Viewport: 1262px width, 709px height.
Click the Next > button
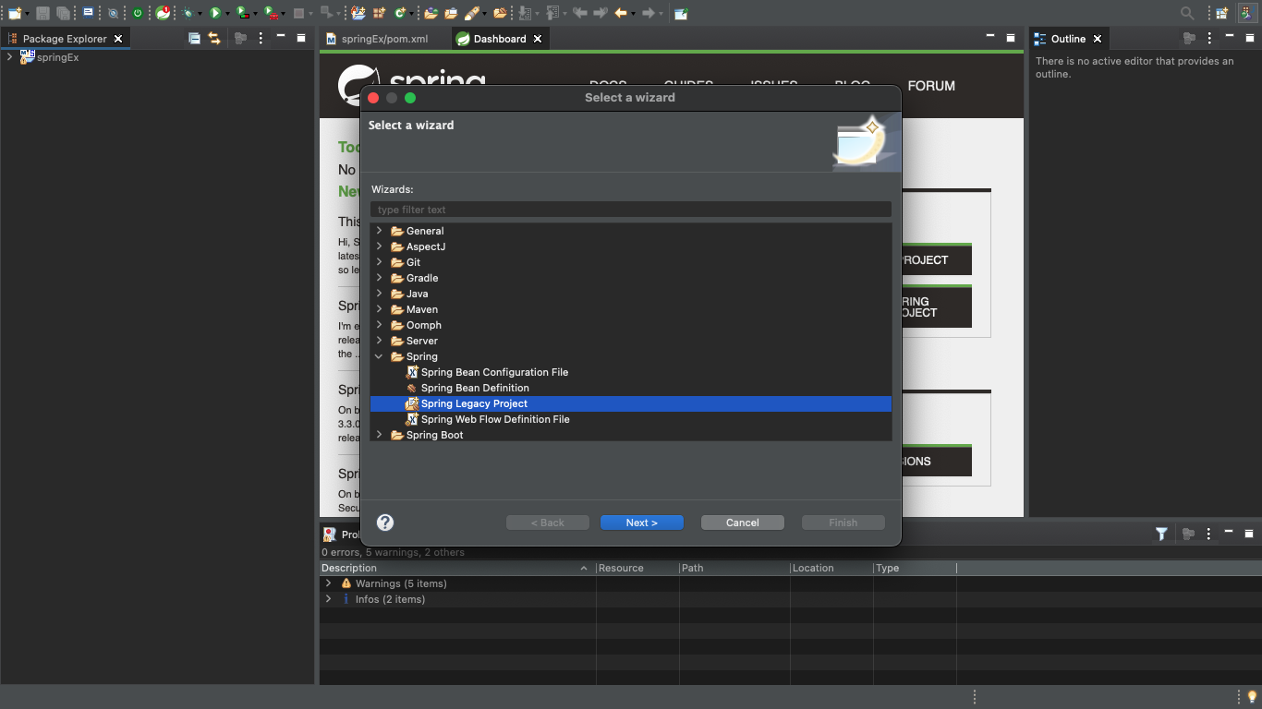tap(642, 523)
